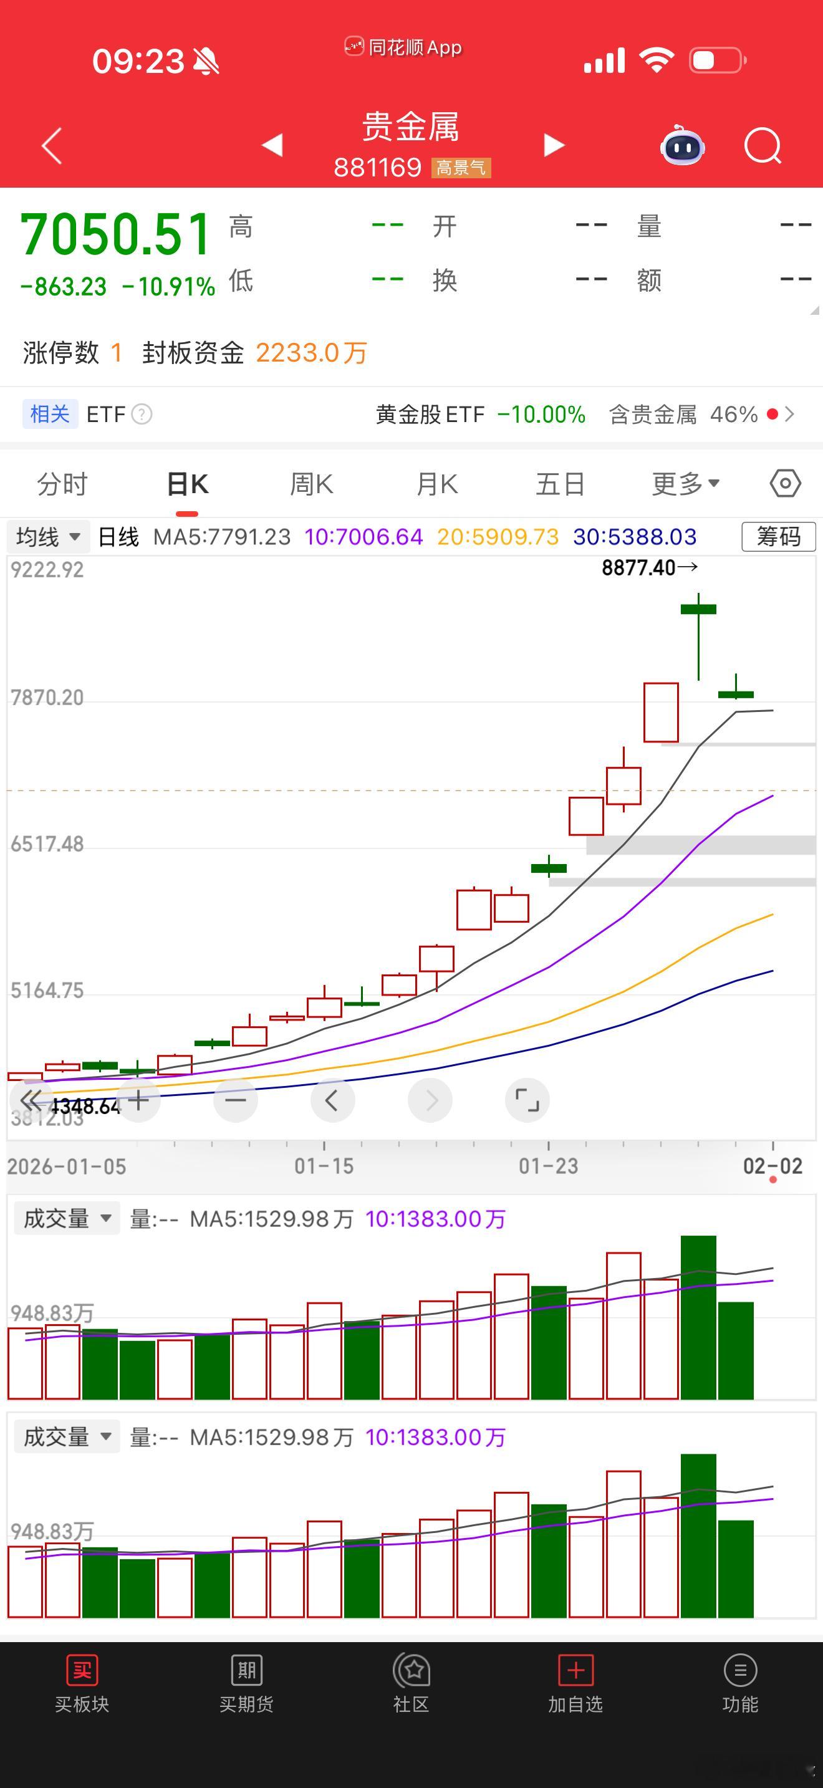Open second 成交量 indicator dropdown
This screenshot has width=823, height=1788.
[67, 1436]
